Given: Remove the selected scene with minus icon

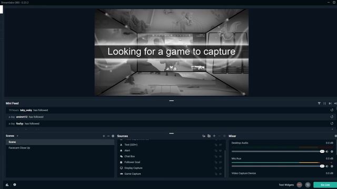Looking at the screenshot, I should (x=108, y=136).
